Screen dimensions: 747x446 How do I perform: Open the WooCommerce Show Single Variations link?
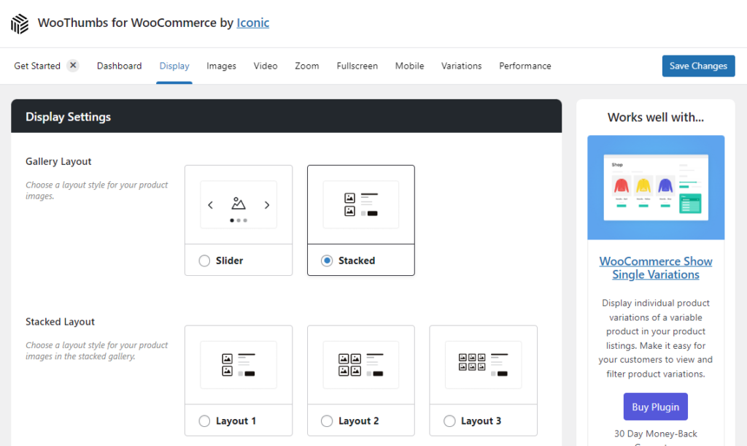coord(655,268)
